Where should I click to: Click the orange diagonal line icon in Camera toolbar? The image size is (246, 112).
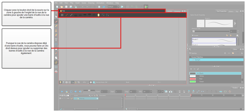pyautogui.click(x=67, y=15)
